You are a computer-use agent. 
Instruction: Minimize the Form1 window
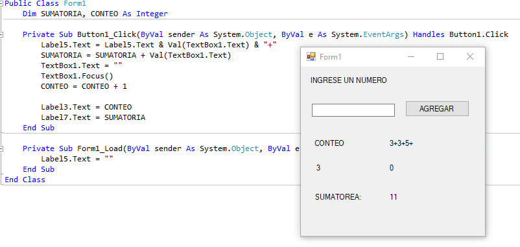tap(411, 56)
